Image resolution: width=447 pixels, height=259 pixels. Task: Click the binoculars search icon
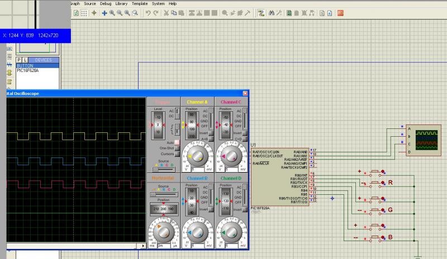[x=272, y=13]
